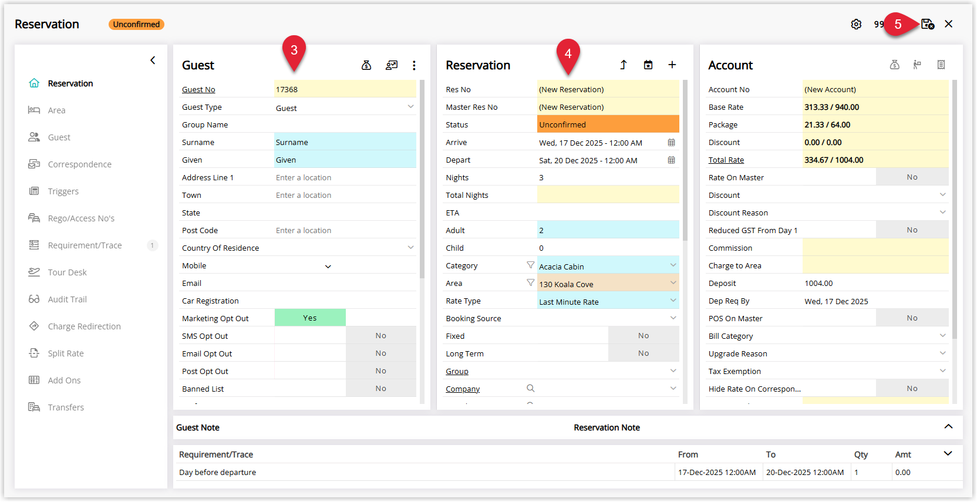Expand the Tax Exemption dropdown

click(942, 371)
